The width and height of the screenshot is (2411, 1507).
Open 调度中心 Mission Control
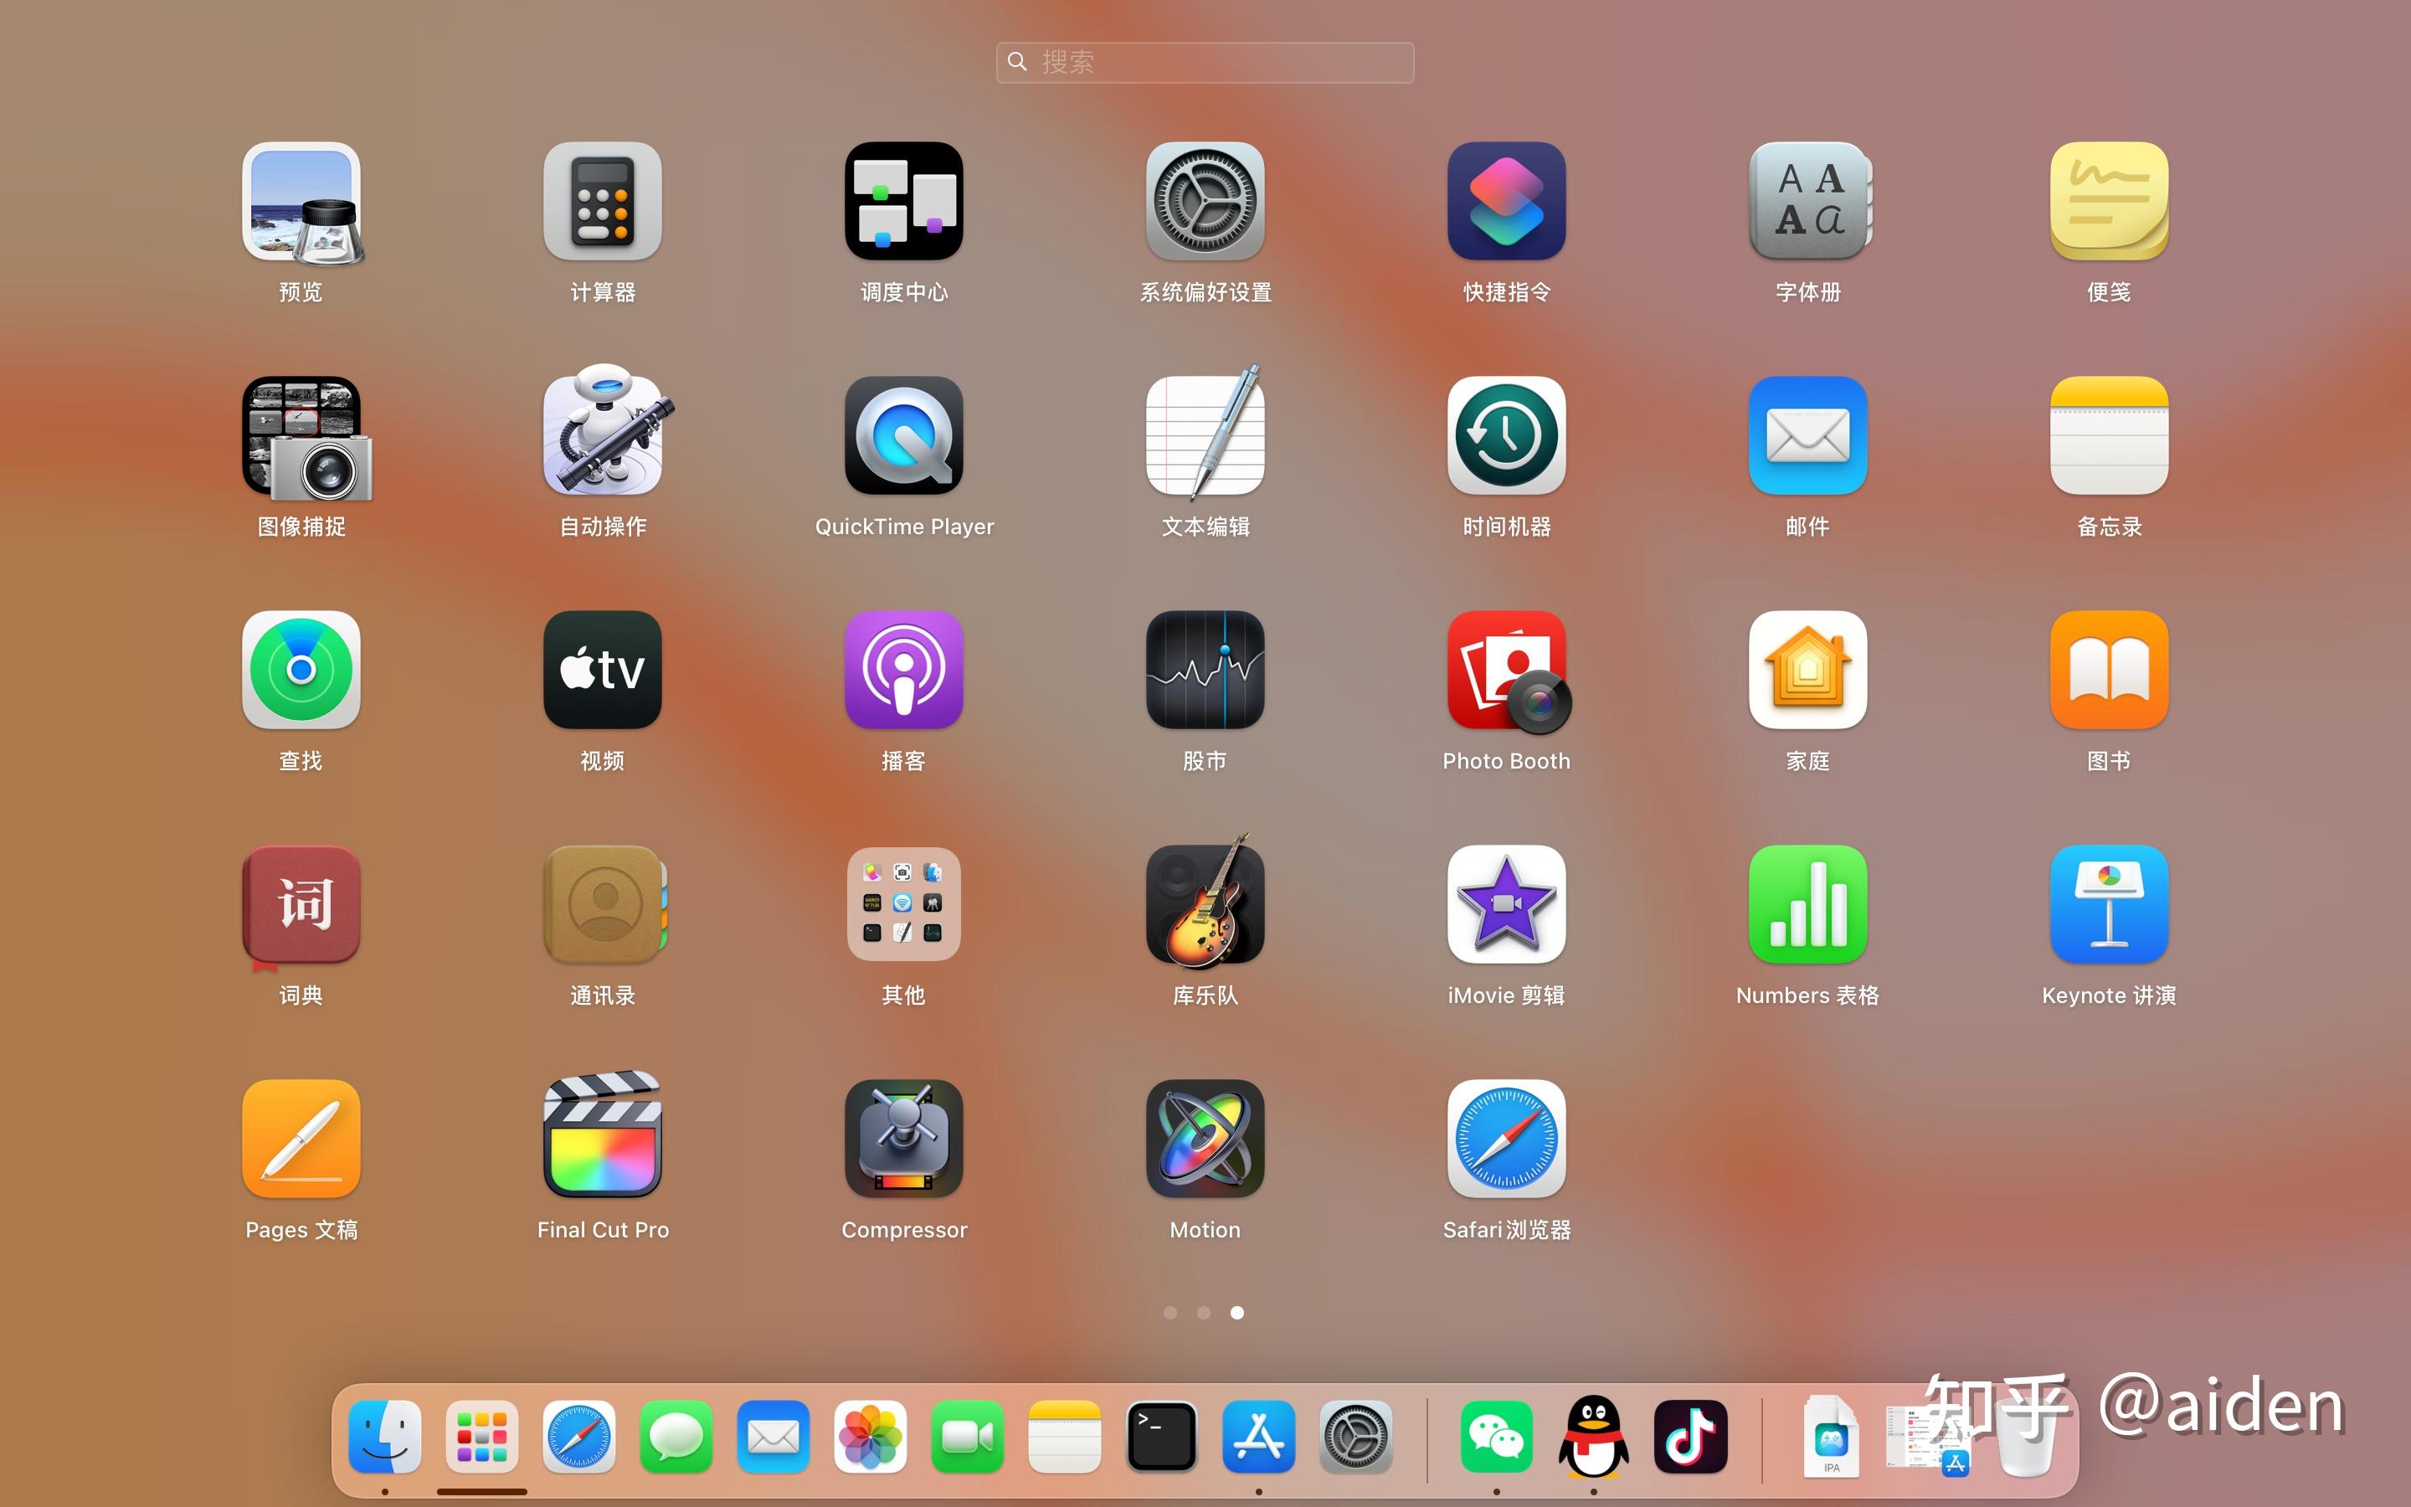903,203
